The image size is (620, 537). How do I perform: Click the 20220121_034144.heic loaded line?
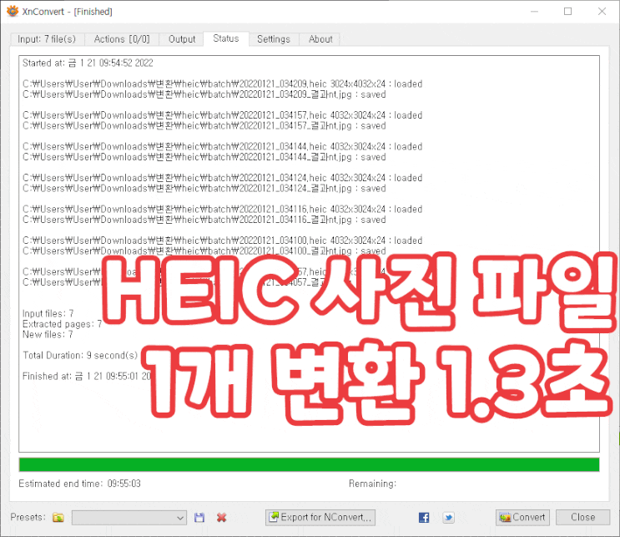[223, 146]
